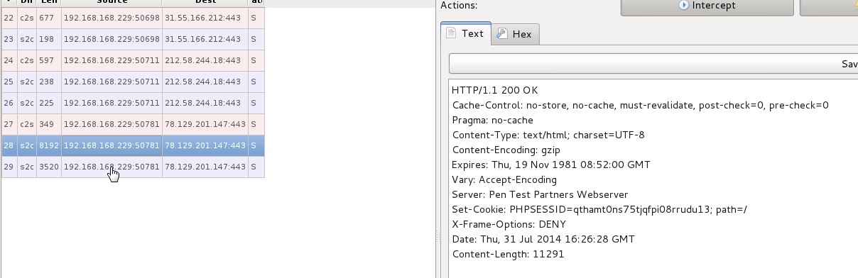
Task: Click the Set-Cookie PHPSESSID header line
Action: 599,209
